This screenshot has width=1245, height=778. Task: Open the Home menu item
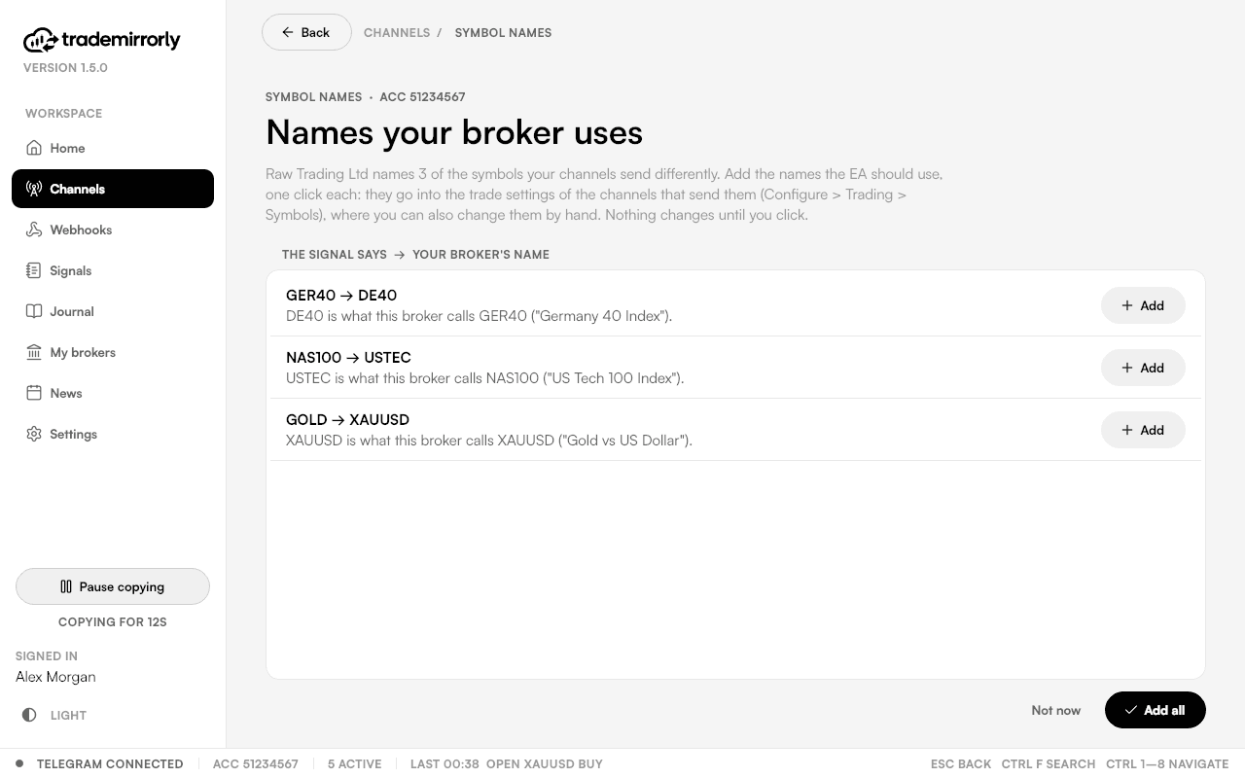click(113, 148)
